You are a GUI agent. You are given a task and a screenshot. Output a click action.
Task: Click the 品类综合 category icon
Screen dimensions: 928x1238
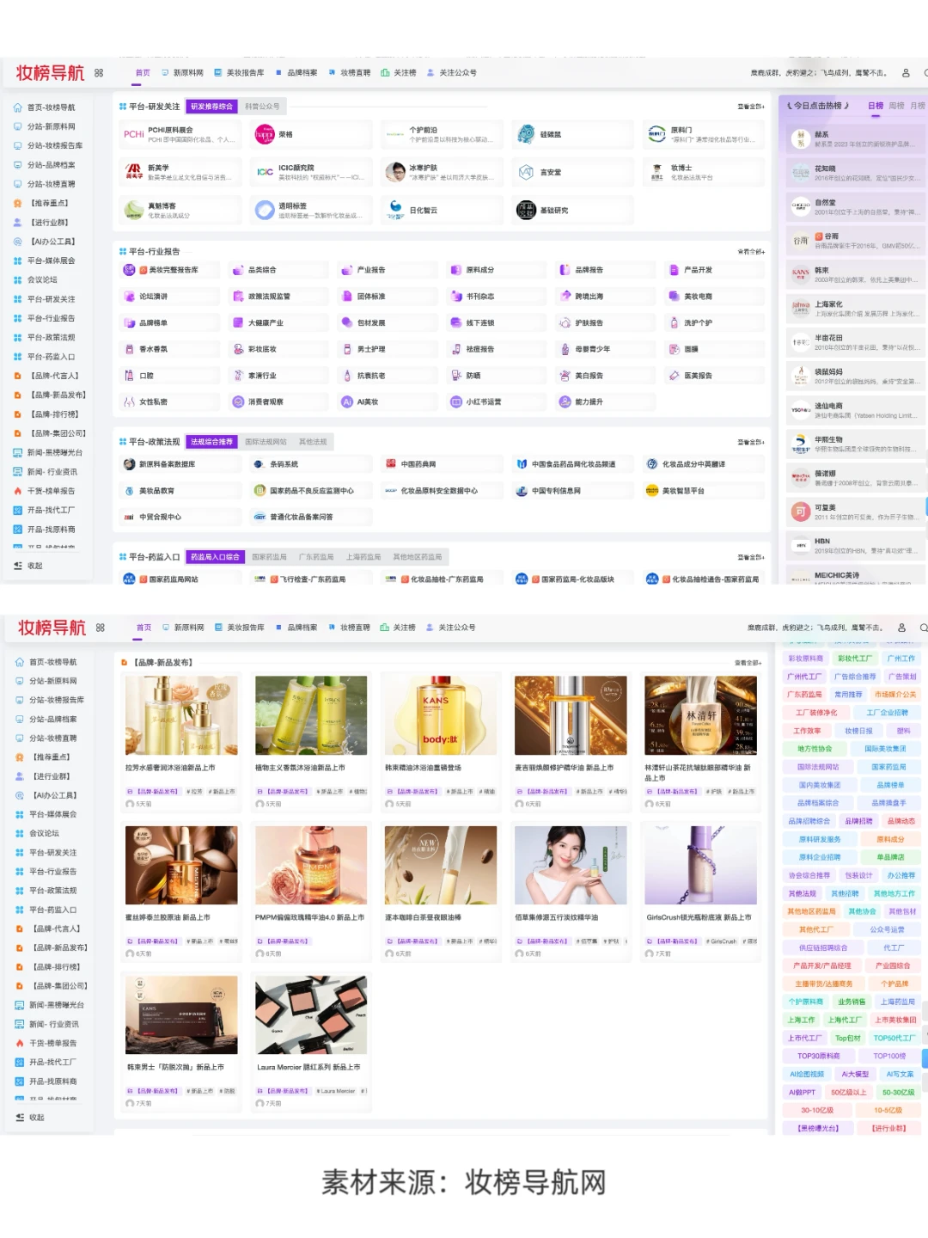[x=238, y=270]
